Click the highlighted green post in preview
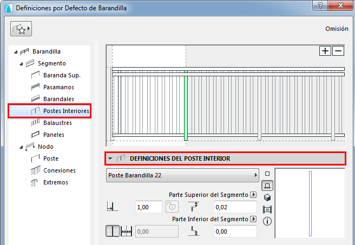Screen dimensions: 355x245 click(x=186, y=105)
